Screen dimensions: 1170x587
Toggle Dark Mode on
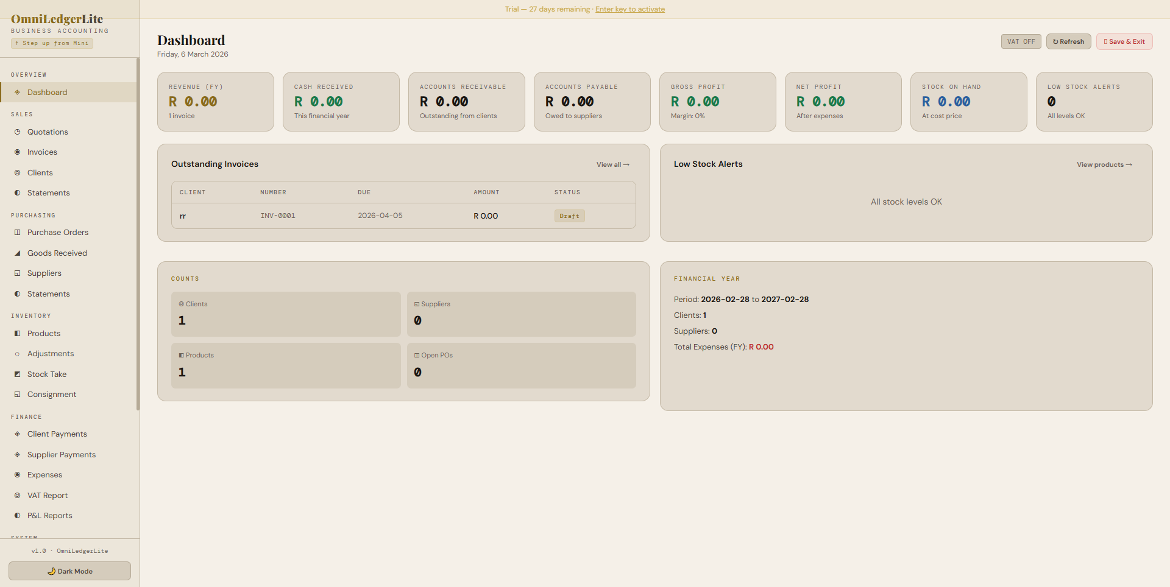(x=69, y=571)
